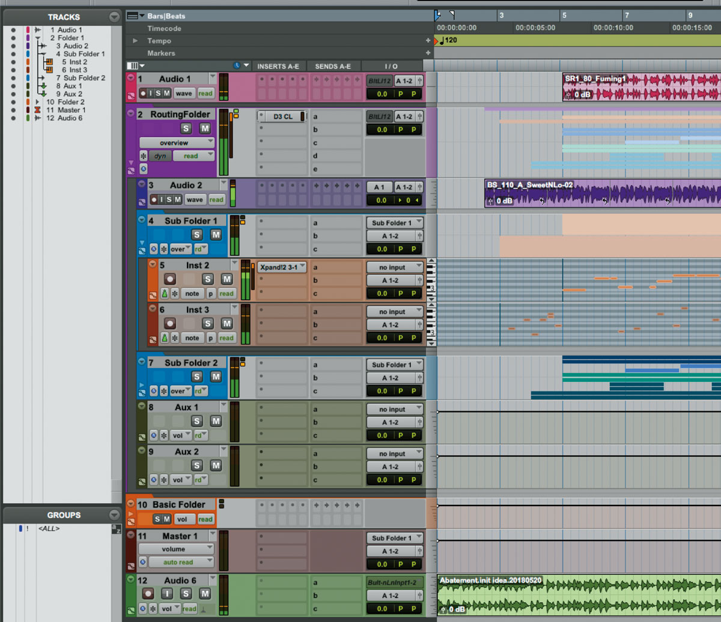
Task: Open Audio 1 track view selector showing wave
Action: click(x=184, y=93)
